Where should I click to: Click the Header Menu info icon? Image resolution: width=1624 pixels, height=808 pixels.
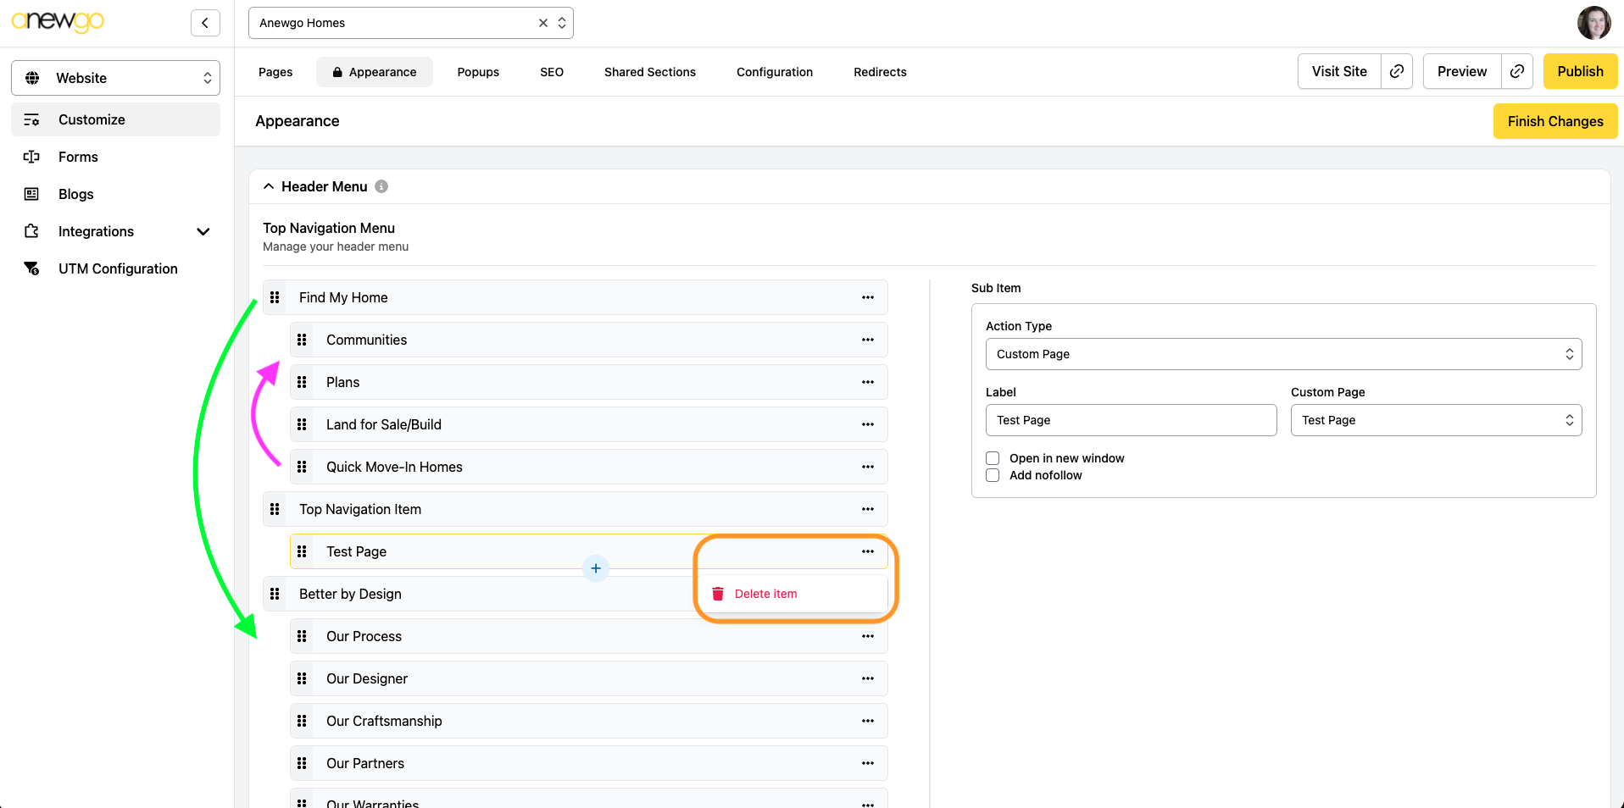point(381,186)
